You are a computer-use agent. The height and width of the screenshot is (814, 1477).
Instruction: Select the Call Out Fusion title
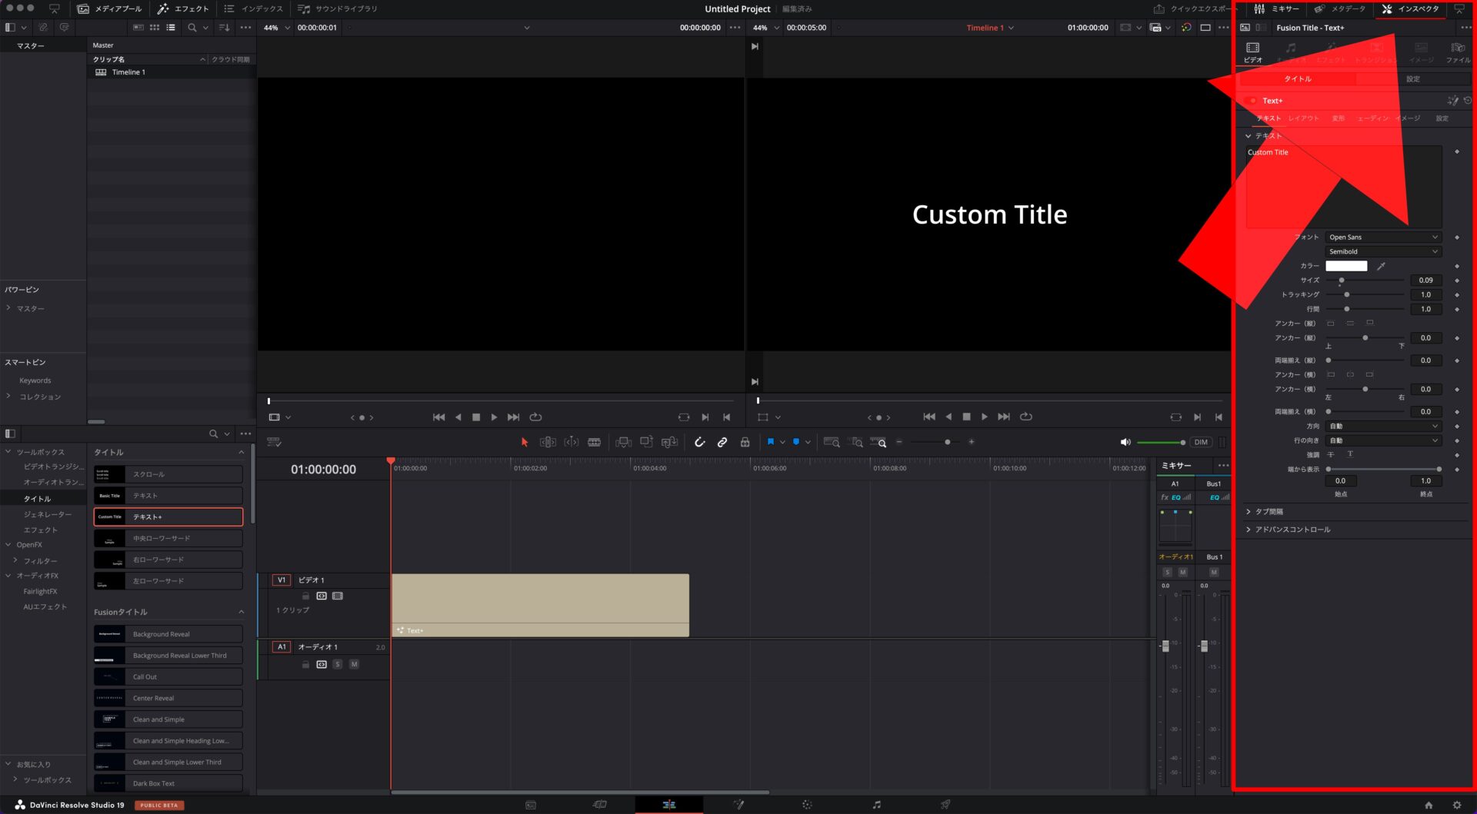tap(168, 677)
